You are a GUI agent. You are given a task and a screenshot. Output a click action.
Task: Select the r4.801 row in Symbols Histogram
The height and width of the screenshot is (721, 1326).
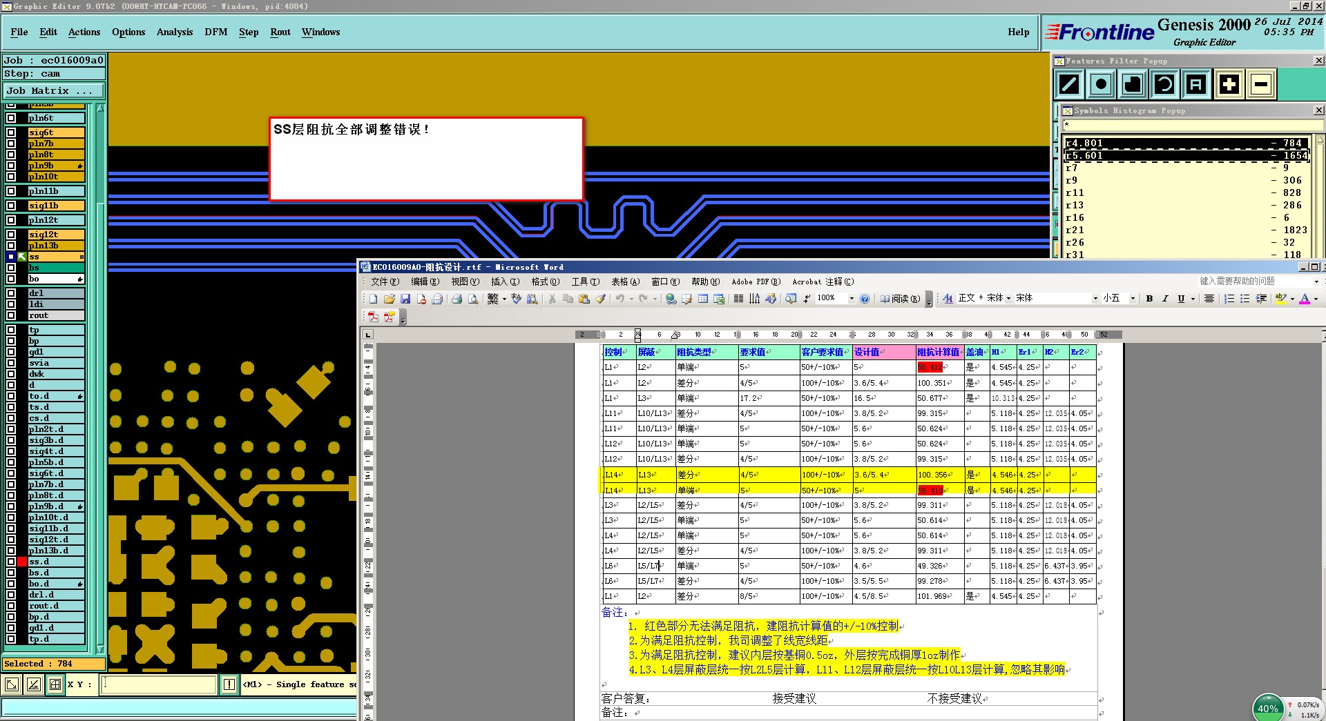pos(1186,144)
